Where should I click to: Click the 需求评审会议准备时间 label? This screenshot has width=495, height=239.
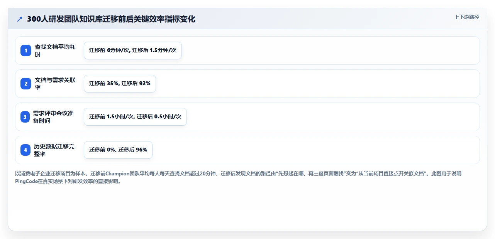(x=53, y=117)
